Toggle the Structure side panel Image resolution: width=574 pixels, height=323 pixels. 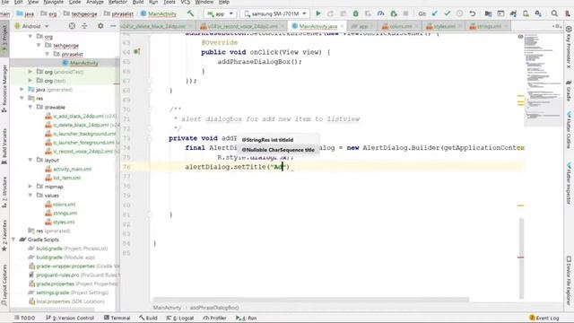[4, 192]
